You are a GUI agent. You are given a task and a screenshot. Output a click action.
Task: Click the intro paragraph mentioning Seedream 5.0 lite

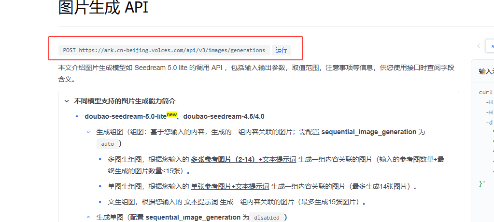point(256,74)
